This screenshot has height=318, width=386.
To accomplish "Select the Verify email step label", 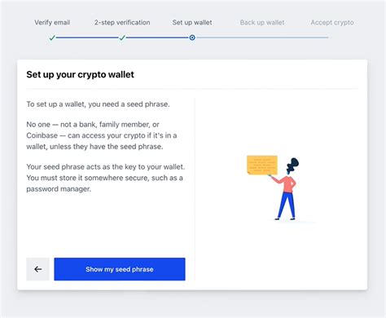I will tap(52, 22).
